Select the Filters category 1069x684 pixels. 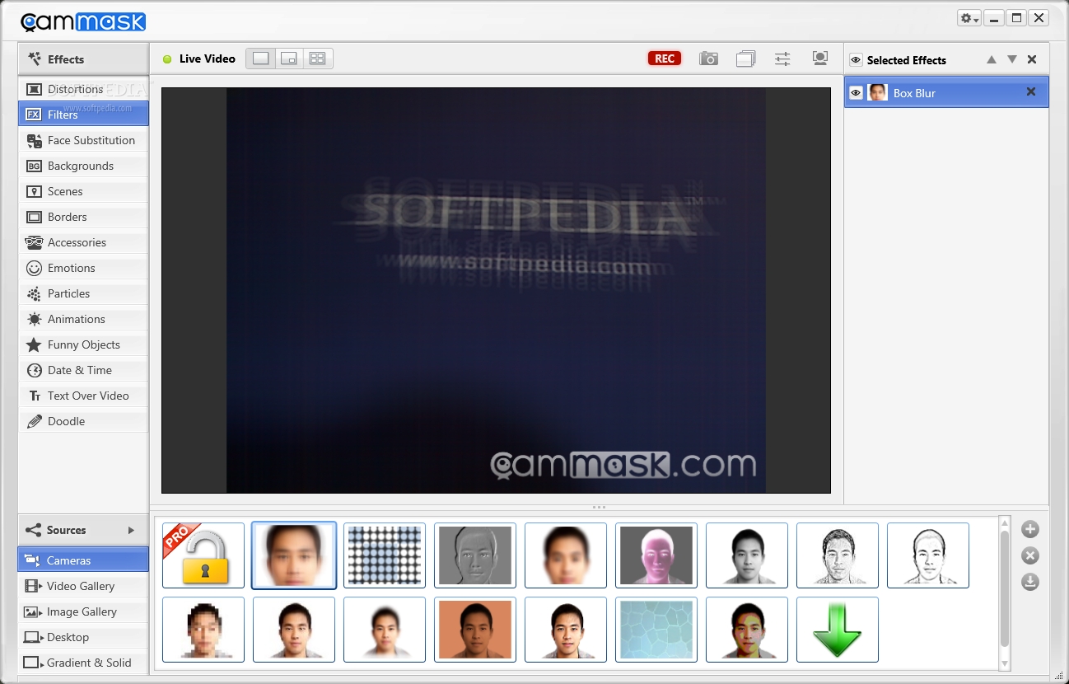pos(83,115)
